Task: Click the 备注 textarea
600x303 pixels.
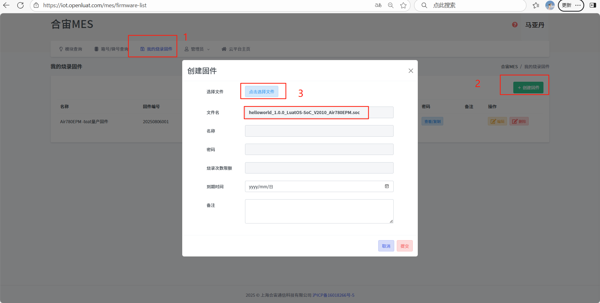Action: (319, 211)
